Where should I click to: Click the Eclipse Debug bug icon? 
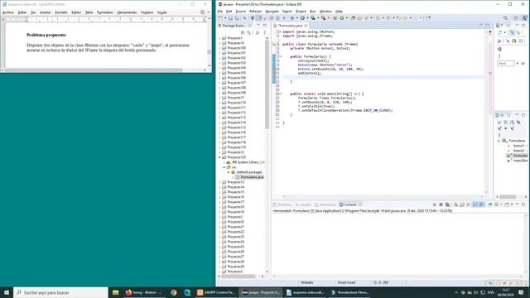point(292,18)
